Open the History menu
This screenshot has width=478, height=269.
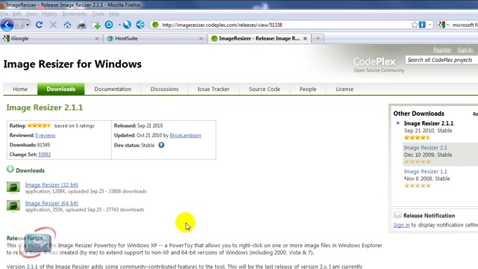tap(49, 13)
